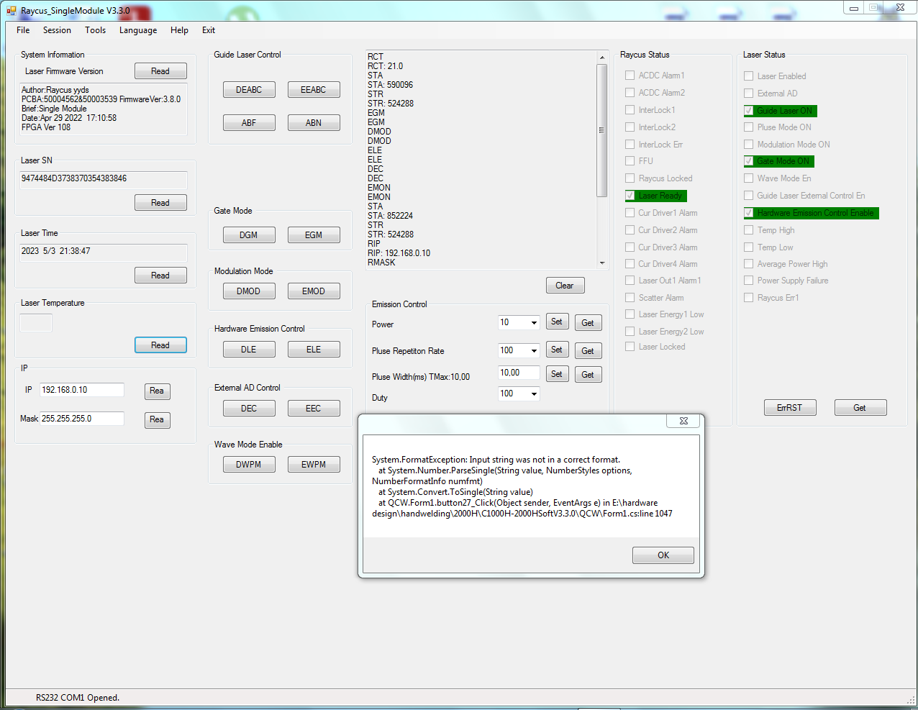This screenshot has height=710, width=918.
Task: Click the ABN button
Action: [314, 123]
